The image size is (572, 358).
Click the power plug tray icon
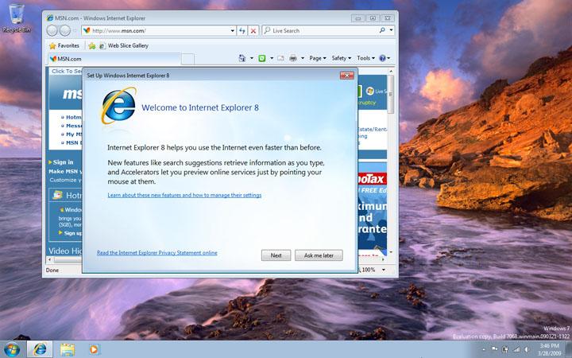(506, 349)
